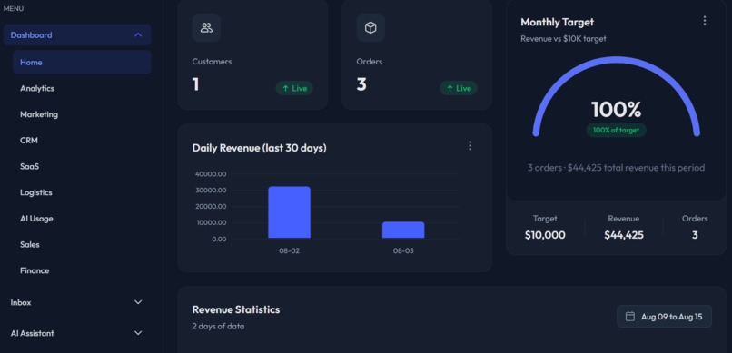
Task: Expand the Inbox menu chevron
Action: [138, 302]
